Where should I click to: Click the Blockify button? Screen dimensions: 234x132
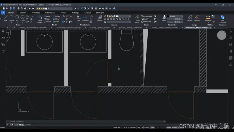[x=145, y=19]
